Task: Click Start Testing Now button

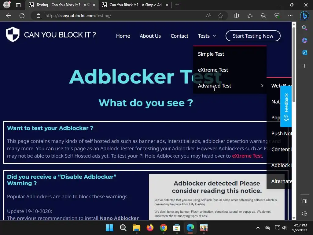Action: tap(253, 36)
